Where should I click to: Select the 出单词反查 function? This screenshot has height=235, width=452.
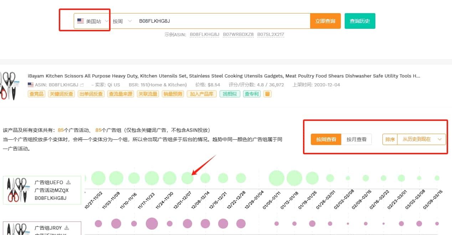pyautogui.click(x=91, y=94)
